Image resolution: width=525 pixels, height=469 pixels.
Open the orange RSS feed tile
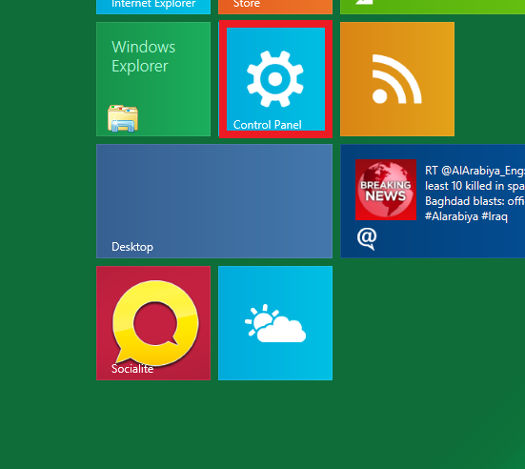point(397,79)
